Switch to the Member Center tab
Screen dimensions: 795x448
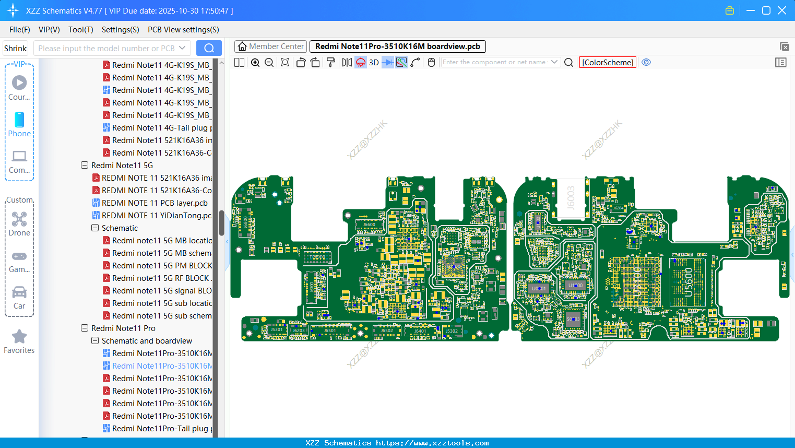pos(271,46)
